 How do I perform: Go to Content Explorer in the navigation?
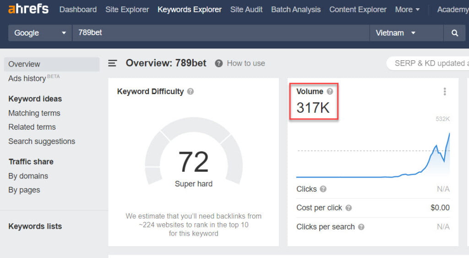coord(358,9)
